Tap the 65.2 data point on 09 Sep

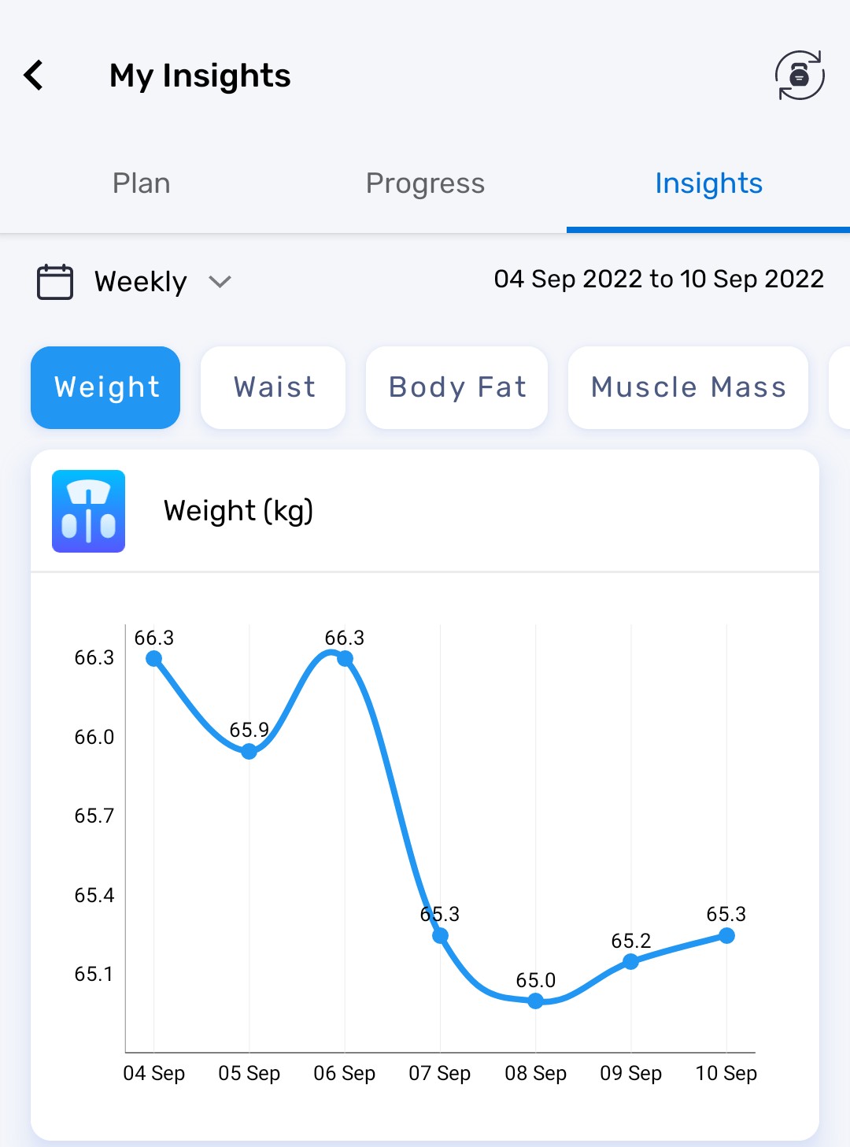[x=631, y=961]
